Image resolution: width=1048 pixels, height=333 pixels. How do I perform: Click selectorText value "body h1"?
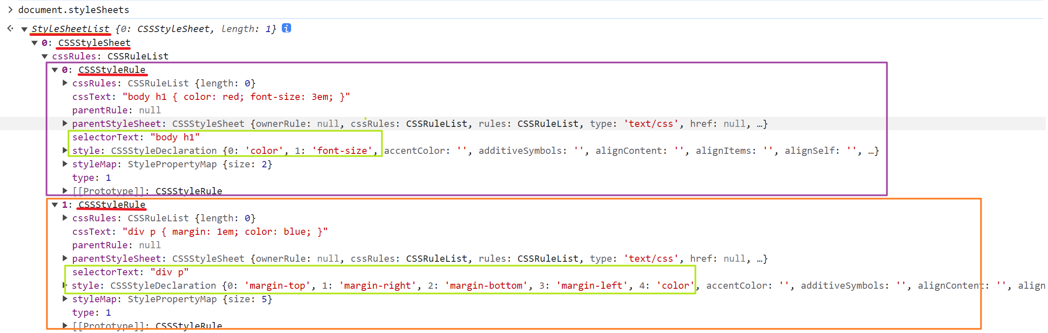175,137
